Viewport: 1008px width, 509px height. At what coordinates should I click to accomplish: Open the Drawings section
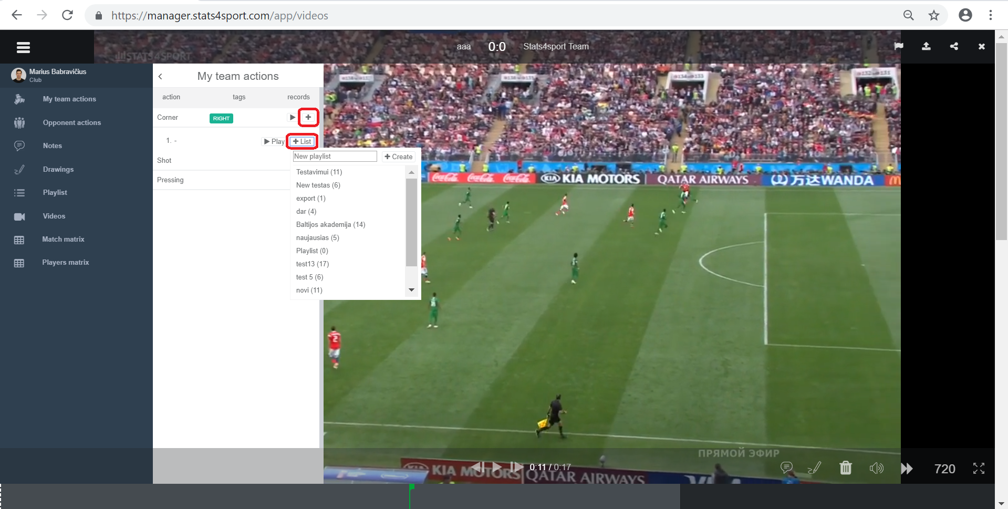[x=58, y=169]
